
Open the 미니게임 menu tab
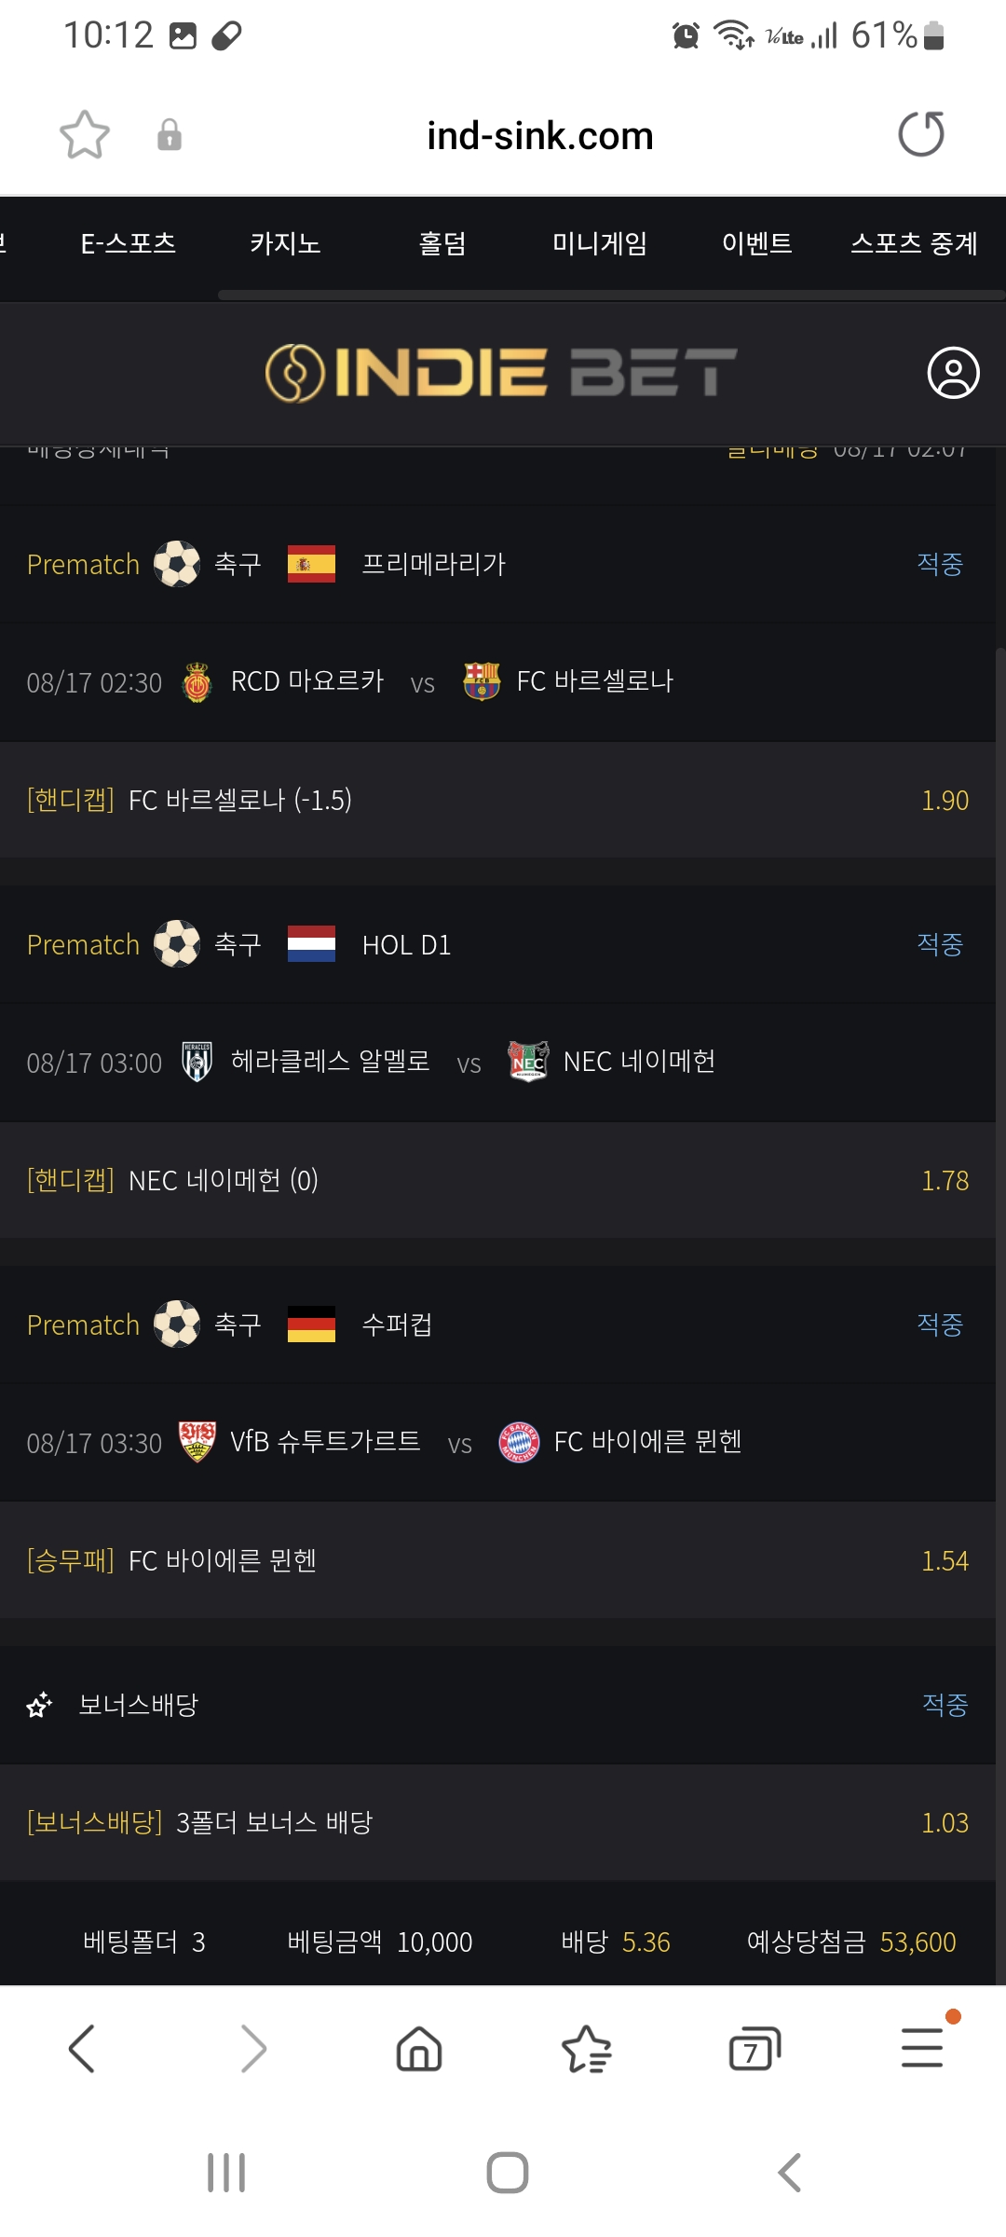point(600,244)
